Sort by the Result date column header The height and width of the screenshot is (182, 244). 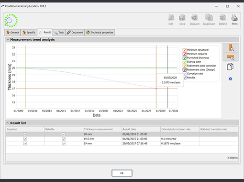click(x=141, y=129)
